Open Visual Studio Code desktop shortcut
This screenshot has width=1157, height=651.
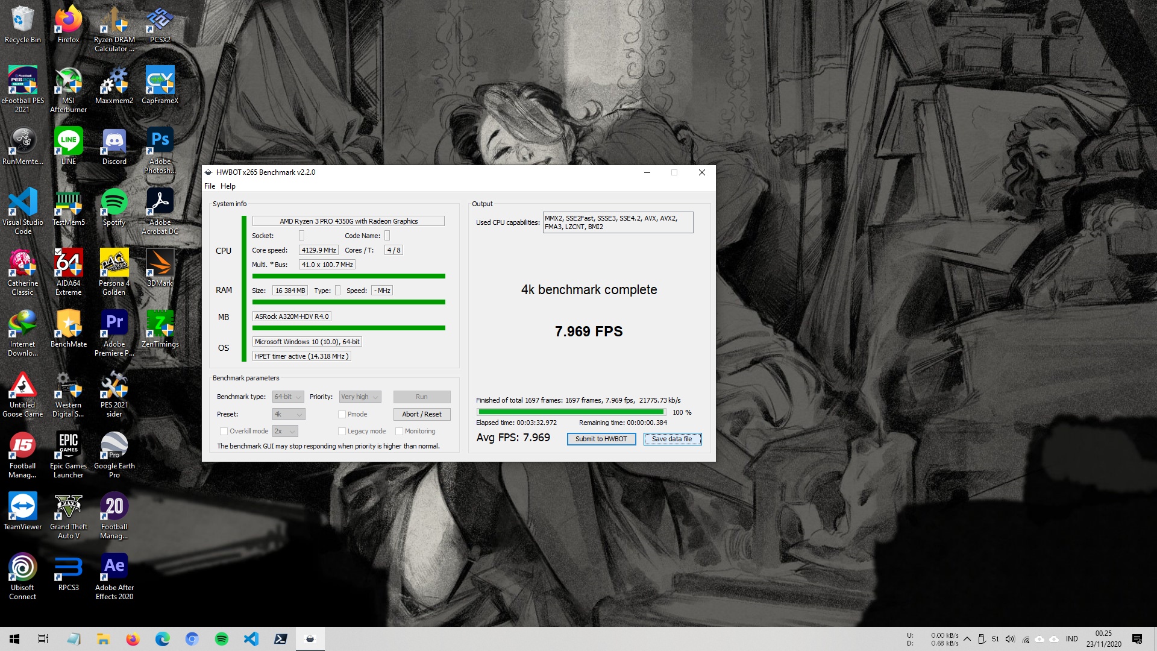[22, 212]
